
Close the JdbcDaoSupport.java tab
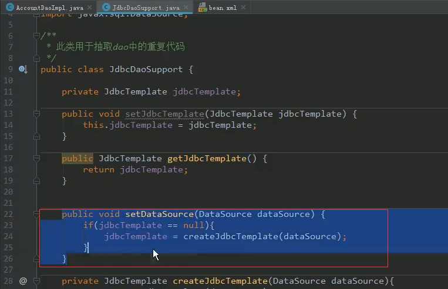click(x=186, y=8)
